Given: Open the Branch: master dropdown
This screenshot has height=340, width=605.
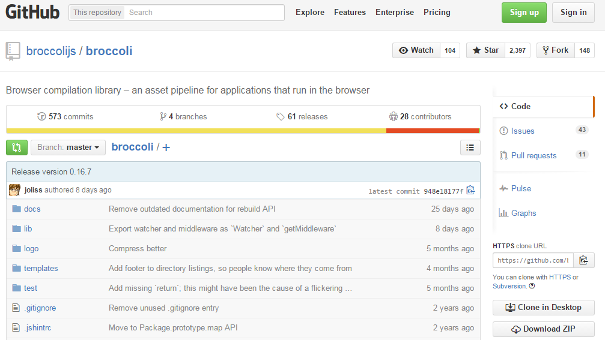Looking at the screenshot, I should click(68, 148).
